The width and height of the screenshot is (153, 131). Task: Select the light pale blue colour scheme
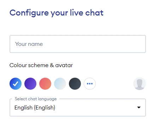pyautogui.click(x=60, y=84)
